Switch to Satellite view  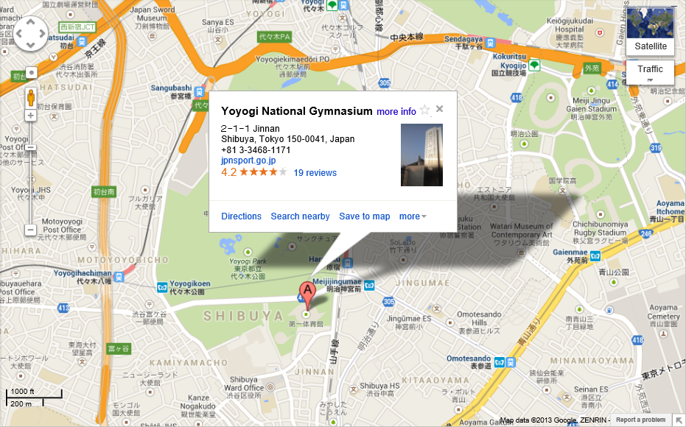click(x=651, y=31)
